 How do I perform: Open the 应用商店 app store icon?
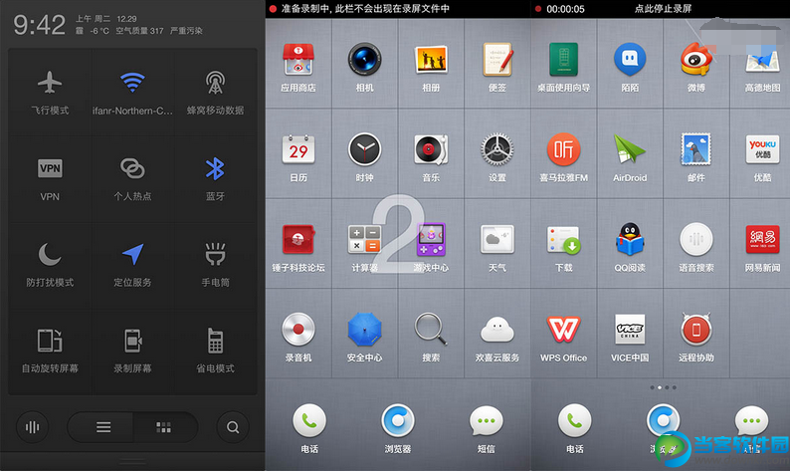298,60
